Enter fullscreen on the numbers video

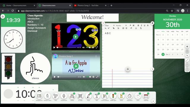pos(97,48)
